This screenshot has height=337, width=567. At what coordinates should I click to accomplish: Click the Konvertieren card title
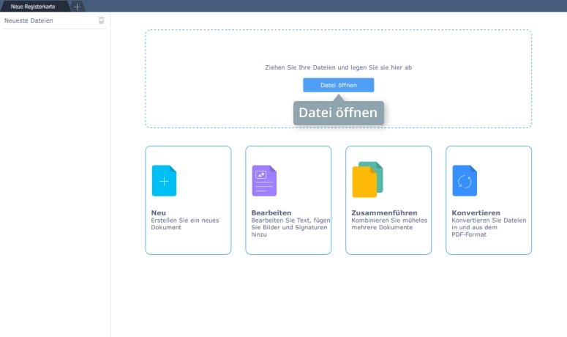point(476,212)
